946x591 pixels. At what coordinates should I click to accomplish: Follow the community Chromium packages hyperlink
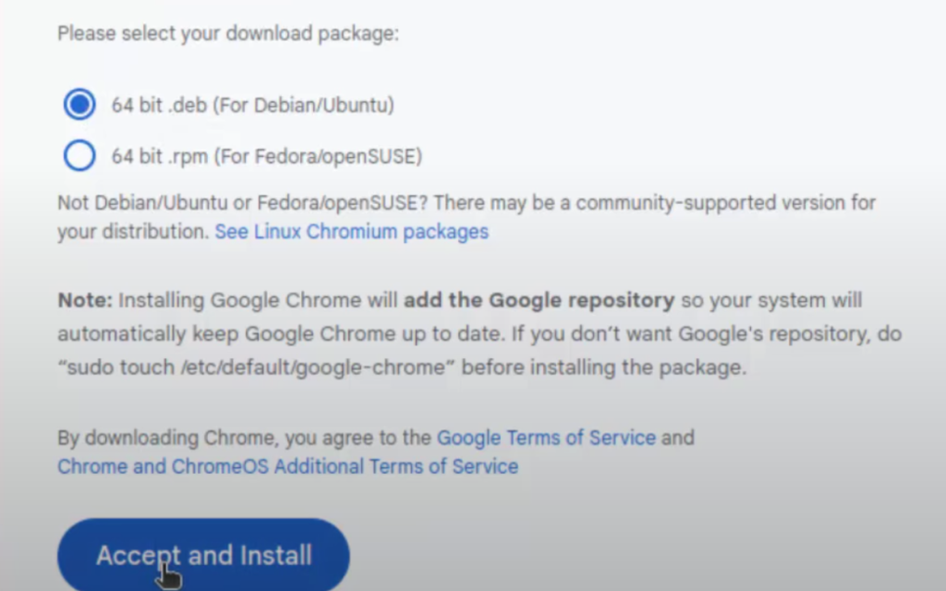351,232
